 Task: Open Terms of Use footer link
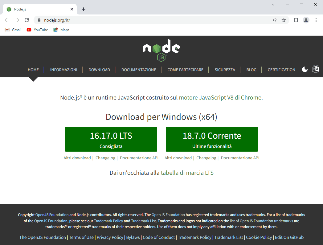[x=81, y=237]
